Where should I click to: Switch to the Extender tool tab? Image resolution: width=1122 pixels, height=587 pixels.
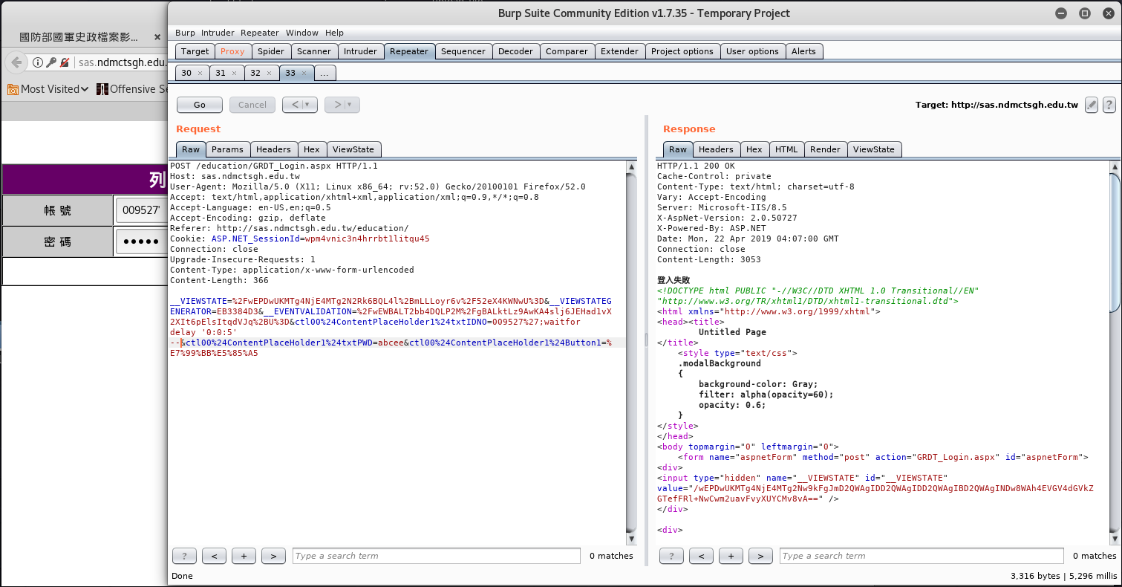point(619,51)
